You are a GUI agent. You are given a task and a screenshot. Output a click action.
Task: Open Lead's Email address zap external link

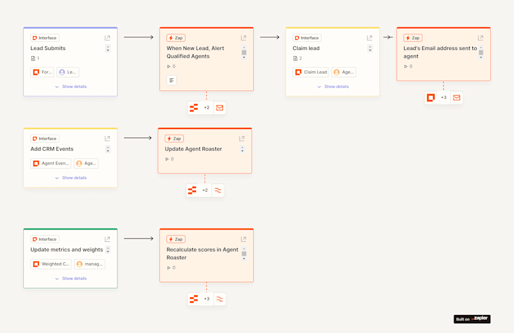point(480,38)
